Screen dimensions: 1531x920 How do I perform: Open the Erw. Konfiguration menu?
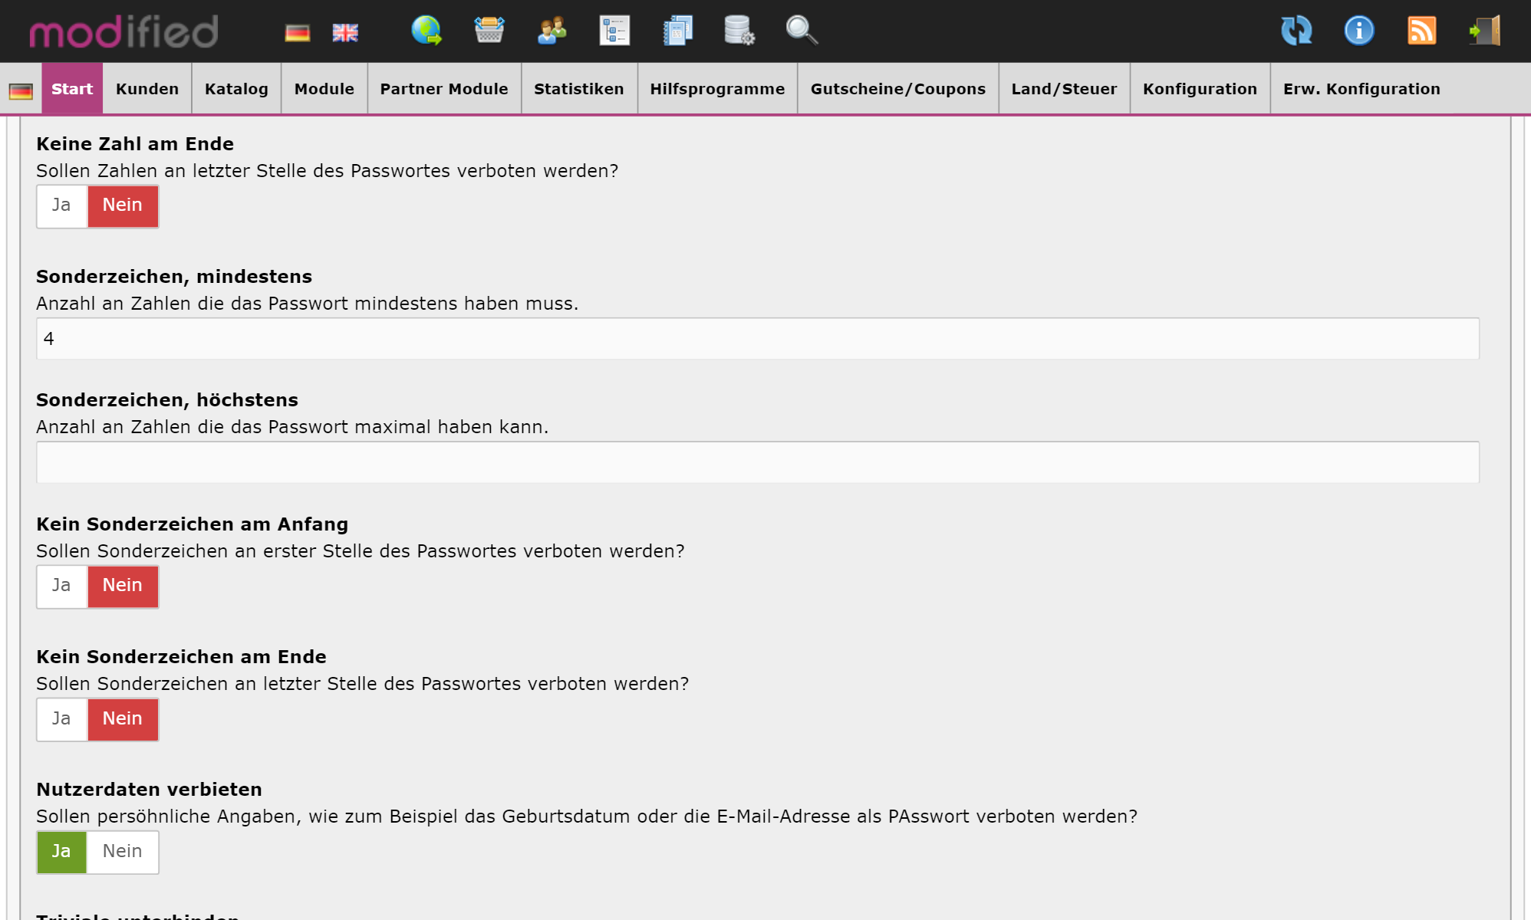pyautogui.click(x=1361, y=88)
